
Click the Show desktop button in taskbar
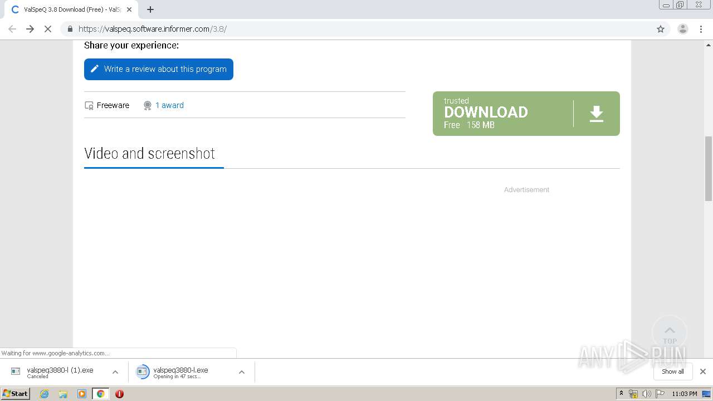click(706, 394)
